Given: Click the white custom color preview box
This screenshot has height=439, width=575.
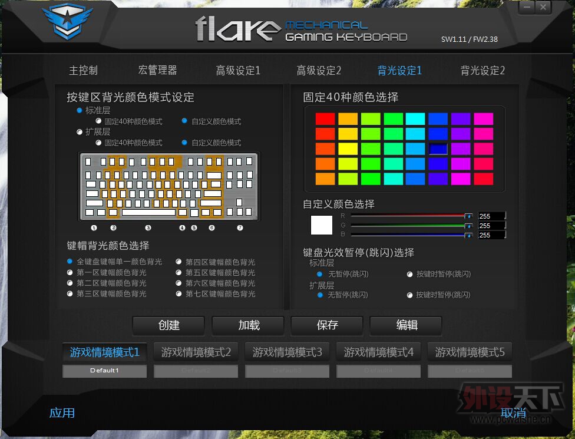Looking at the screenshot, I should pos(322,225).
